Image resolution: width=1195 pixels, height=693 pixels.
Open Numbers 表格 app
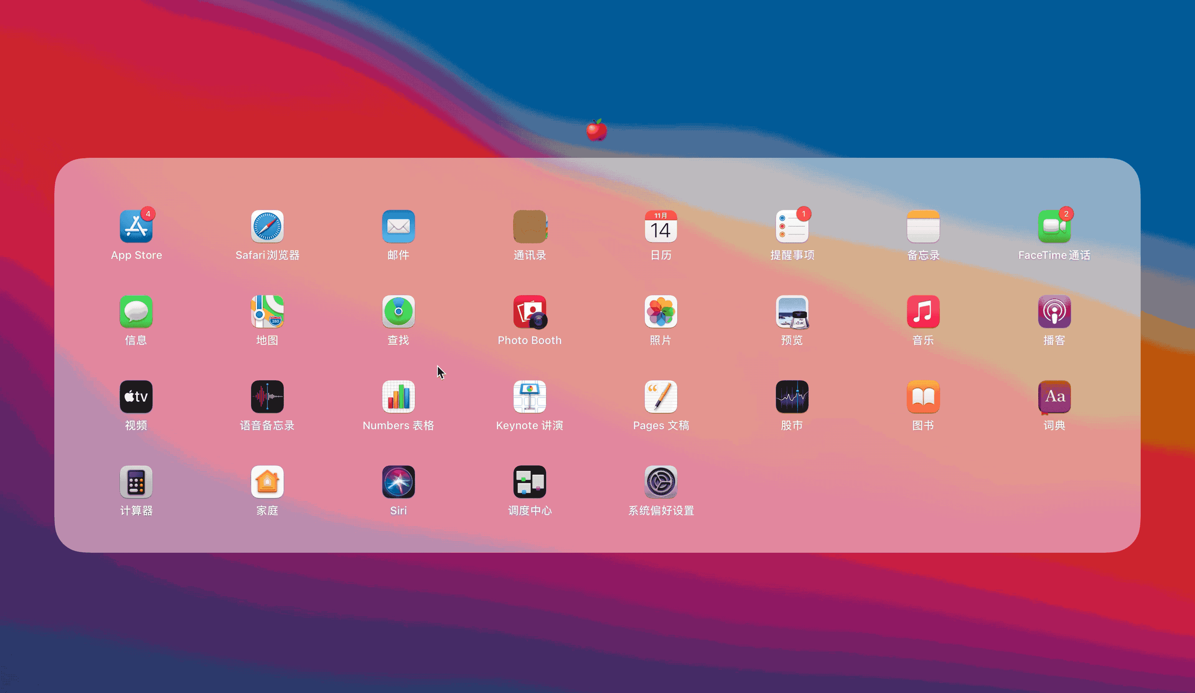click(398, 397)
